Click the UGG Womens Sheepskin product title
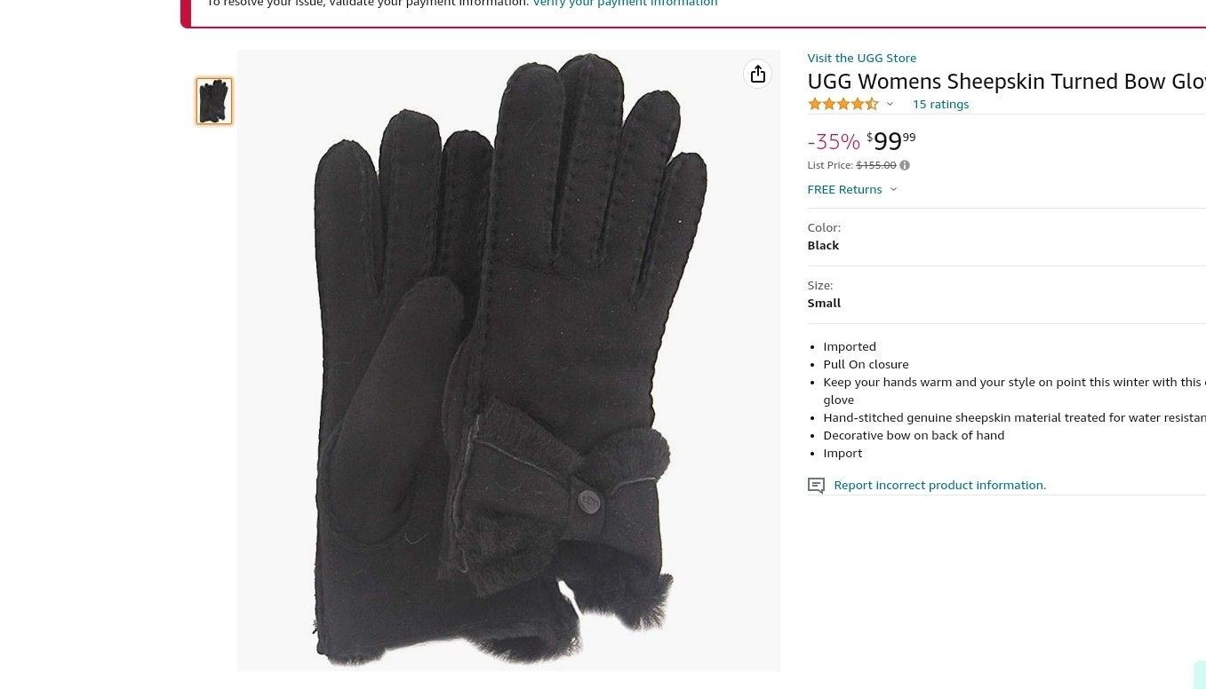1206x689 pixels. [x=1006, y=82]
